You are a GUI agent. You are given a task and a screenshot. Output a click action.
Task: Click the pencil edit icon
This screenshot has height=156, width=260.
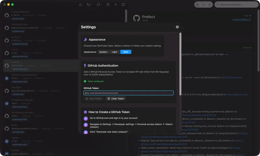[x=204, y=5]
